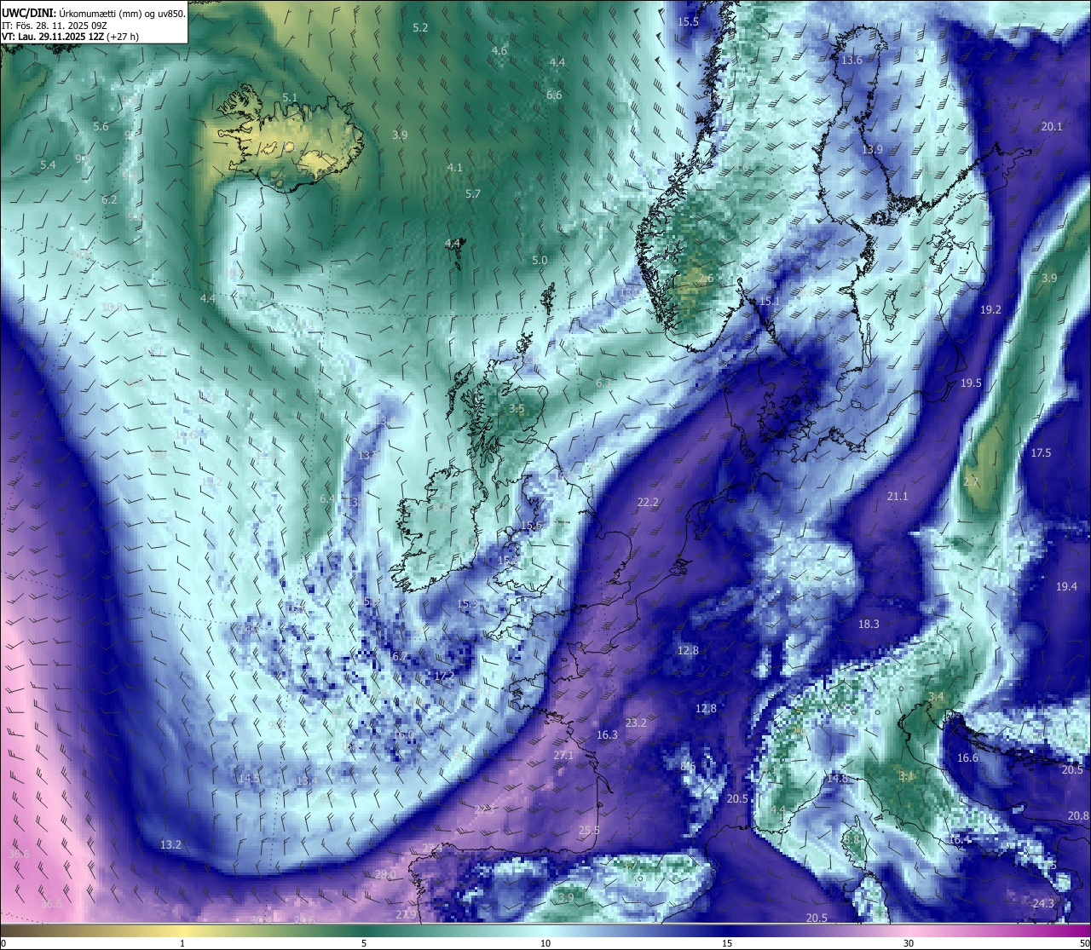Click the 27.1 value off the French coast

pos(563,756)
